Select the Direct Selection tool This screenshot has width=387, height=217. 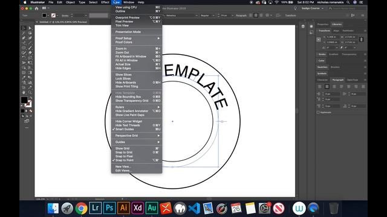(x=30, y=28)
